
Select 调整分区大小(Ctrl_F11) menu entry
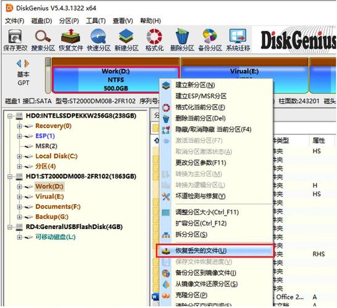216,213
